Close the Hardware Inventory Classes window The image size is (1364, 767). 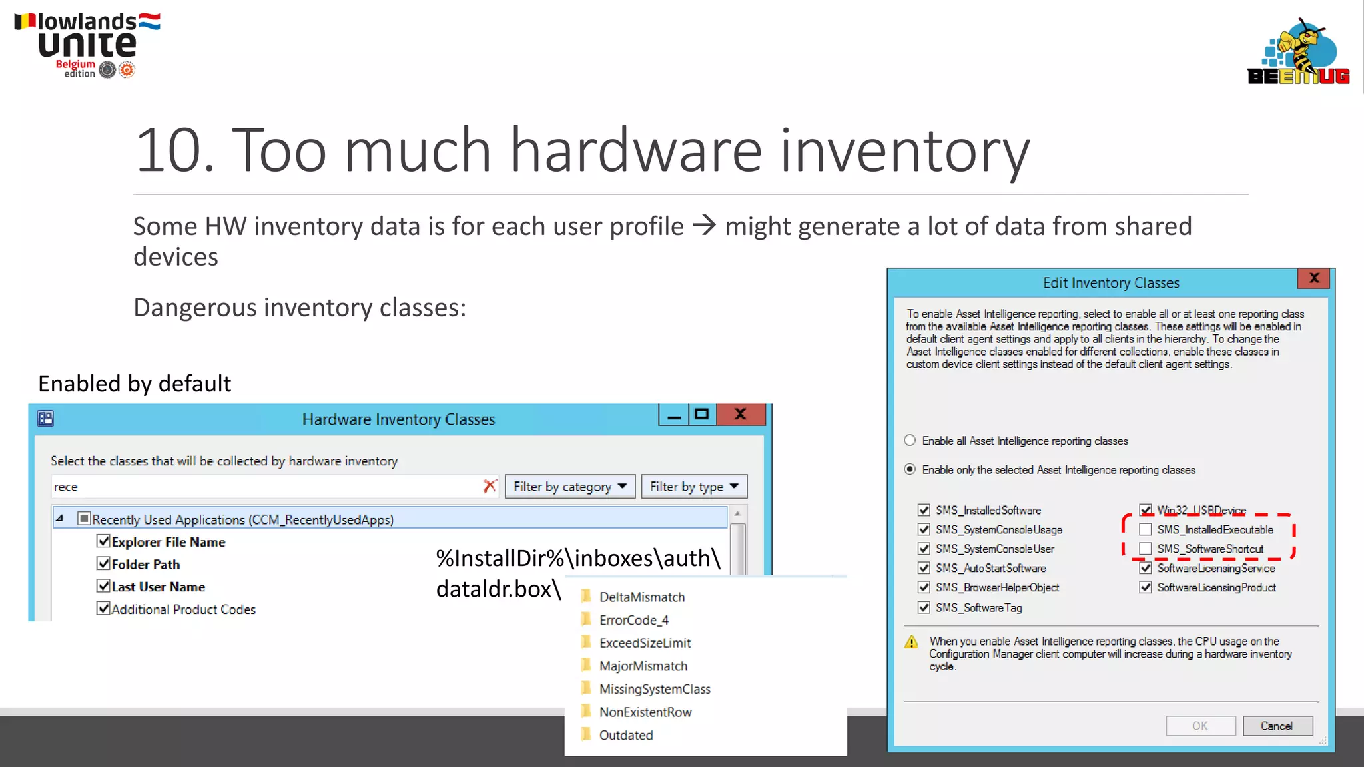[x=740, y=414]
